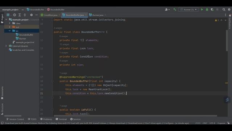Close the BoundedBuffer.java editor tab
Screen dimensions: 232x131
point(86,15)
